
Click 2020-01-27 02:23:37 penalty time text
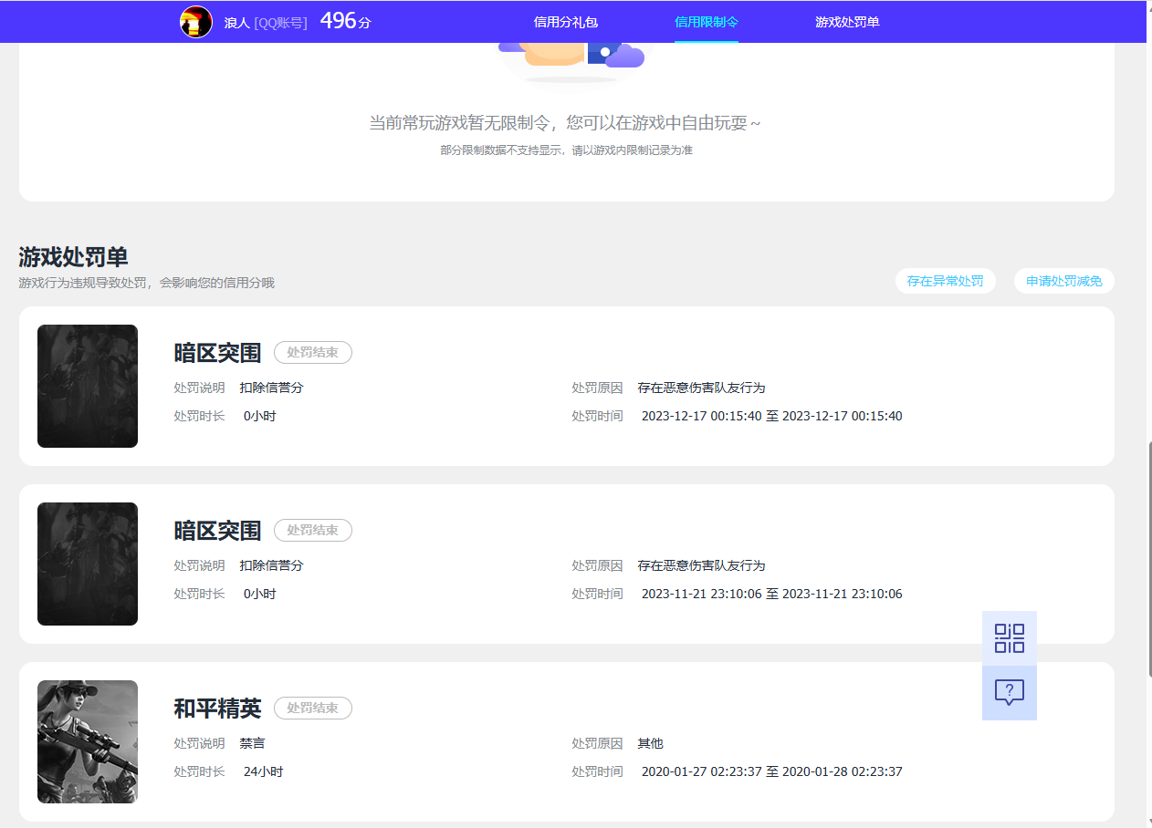(x=771, y=771)
